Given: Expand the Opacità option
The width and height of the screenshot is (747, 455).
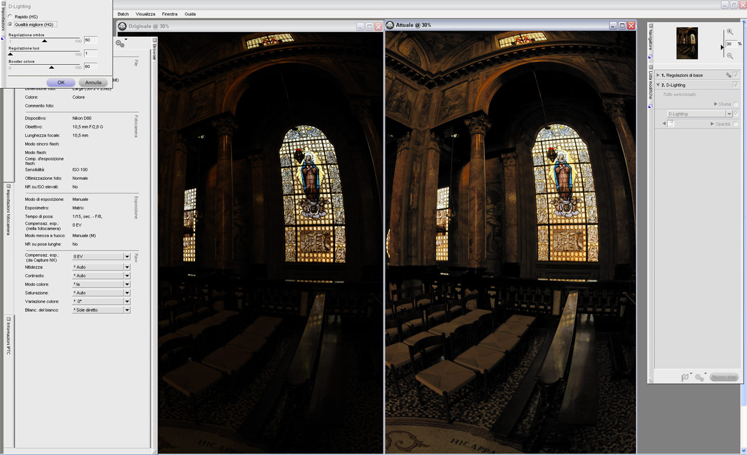Looking at the screenshot, I should click(x=712, y=124).
